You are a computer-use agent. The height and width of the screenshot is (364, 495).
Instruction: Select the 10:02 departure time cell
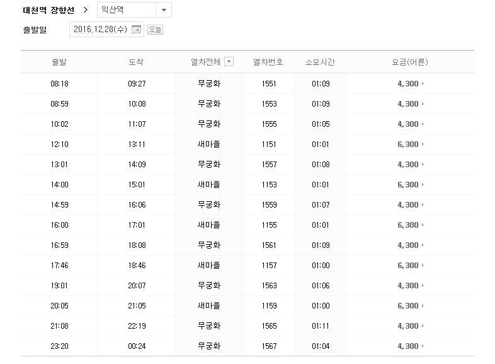[x=59, y=124]
